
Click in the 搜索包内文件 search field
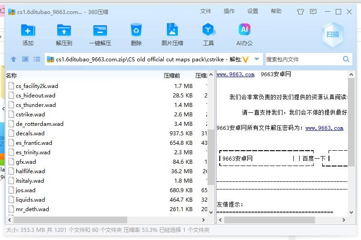303,60
